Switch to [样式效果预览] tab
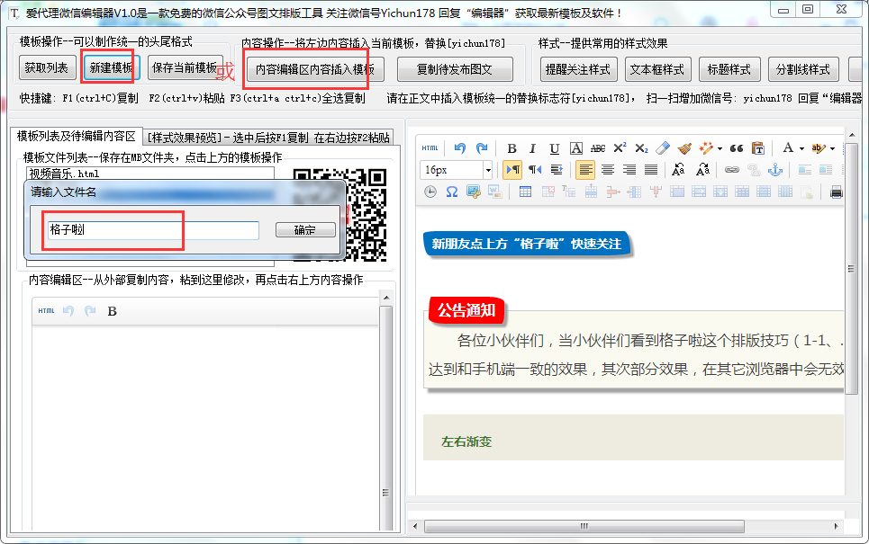869x544 pixels. click(268, 138)
